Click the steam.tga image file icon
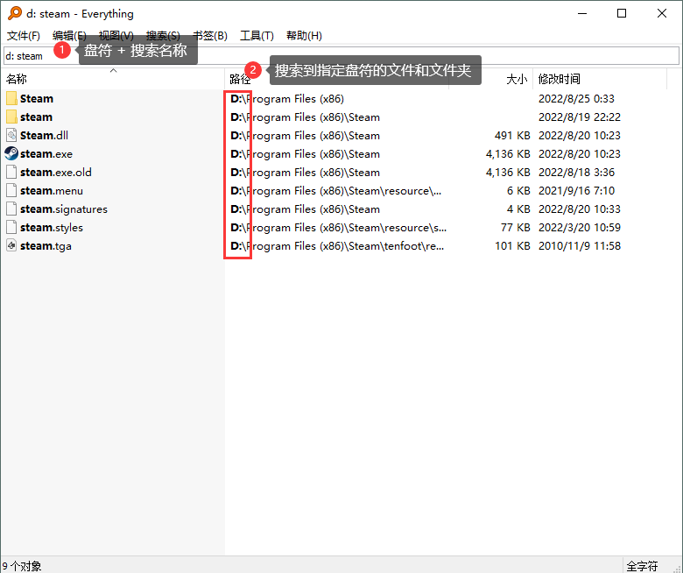Screen dimensions: 683x573 click(x=11, y=245)
